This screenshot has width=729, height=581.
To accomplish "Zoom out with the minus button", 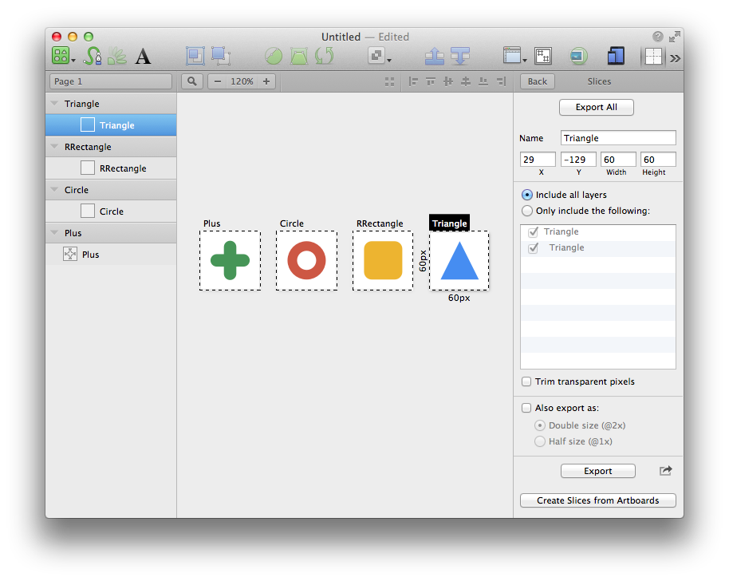I will pos(218,81).
